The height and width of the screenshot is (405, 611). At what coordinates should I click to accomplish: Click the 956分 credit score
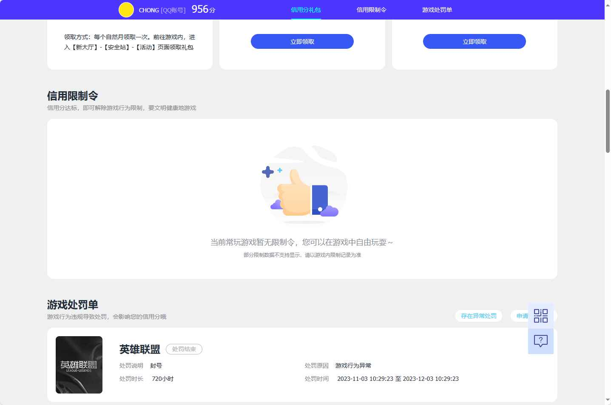pyautogui.click(x=204, y=9)
